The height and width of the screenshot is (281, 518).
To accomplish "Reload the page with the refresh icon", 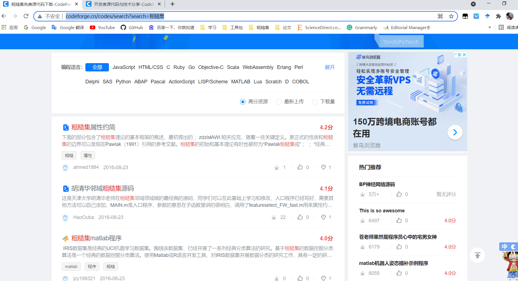I will (x=26, y=16).
